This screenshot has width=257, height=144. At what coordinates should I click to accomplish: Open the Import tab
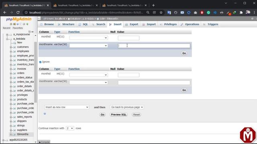click(149, 24)
